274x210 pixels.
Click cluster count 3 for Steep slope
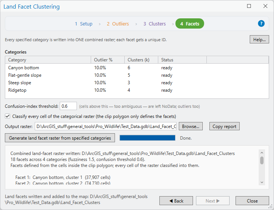129,83
